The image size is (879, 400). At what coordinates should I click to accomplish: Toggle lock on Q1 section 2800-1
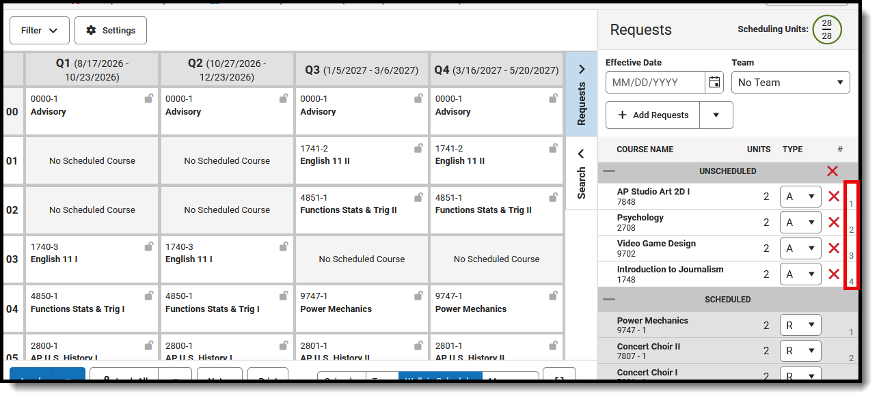149,345
